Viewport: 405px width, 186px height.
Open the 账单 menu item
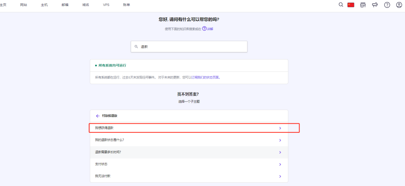point(127,5)
